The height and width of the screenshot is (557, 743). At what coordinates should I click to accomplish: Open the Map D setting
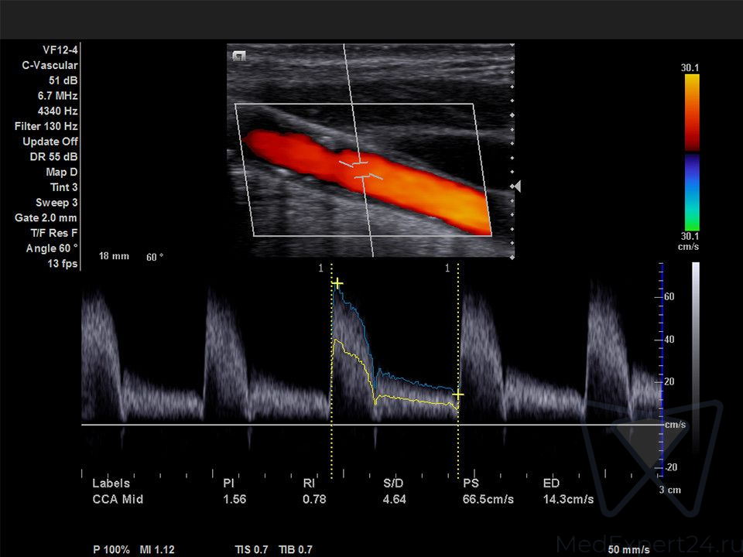click(62, 172)
